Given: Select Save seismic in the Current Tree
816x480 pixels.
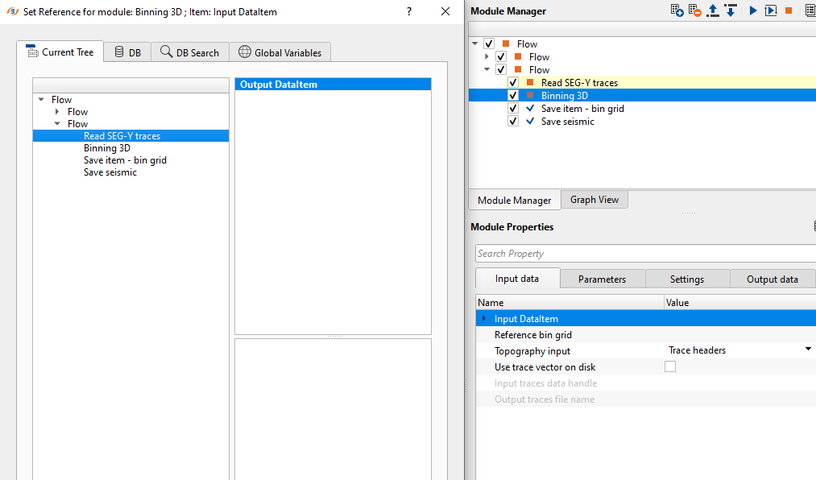Looking at the screenshot, I should [x=110, y=172].
